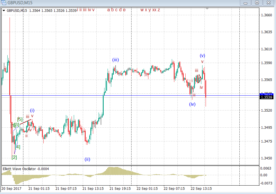This screenshot has height=194, width=276.
Task: Click the Elliott Wave Oscillator -0.0004 label
Action: click(26, 169)
